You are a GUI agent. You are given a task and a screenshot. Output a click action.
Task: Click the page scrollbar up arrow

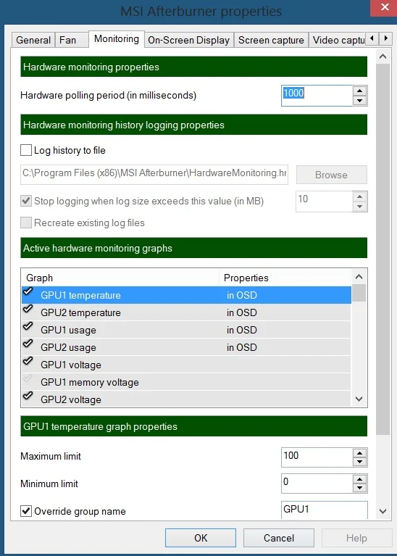383,57
